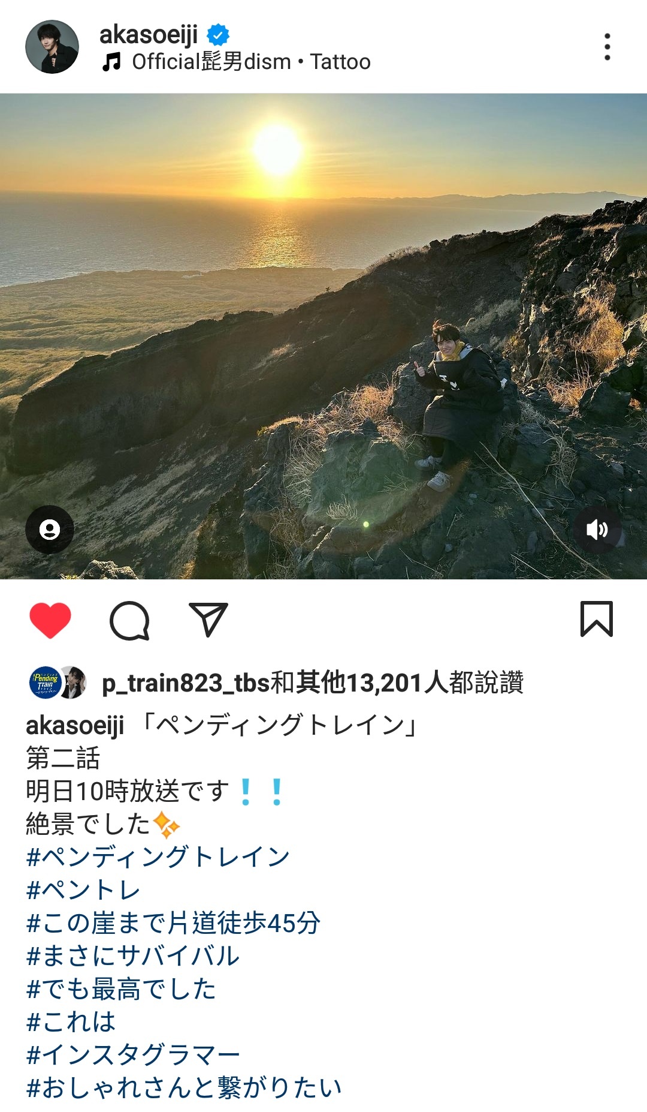The height and width of the screenshot is (1112, 647).
Task: Save the post with the bookmark icon
Action: click(597, 618)
